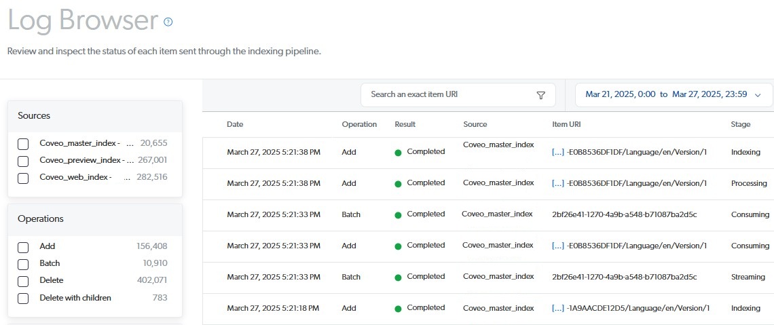The width and height of the screenshot is (774, 325).
Task: Click the Item URI column header
Action: 566,124
